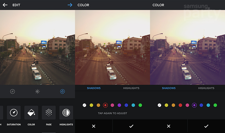Select the Fade tool
This screenshot has height=133, width=225.
[49, 113]
